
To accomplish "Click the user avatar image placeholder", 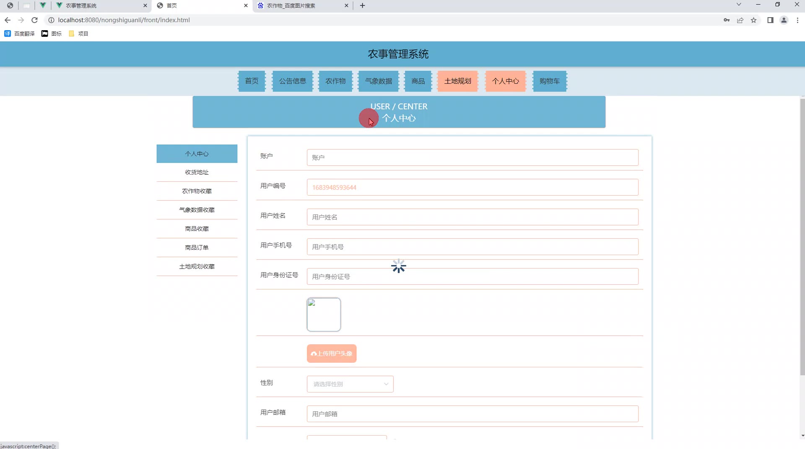I will 324,315.
